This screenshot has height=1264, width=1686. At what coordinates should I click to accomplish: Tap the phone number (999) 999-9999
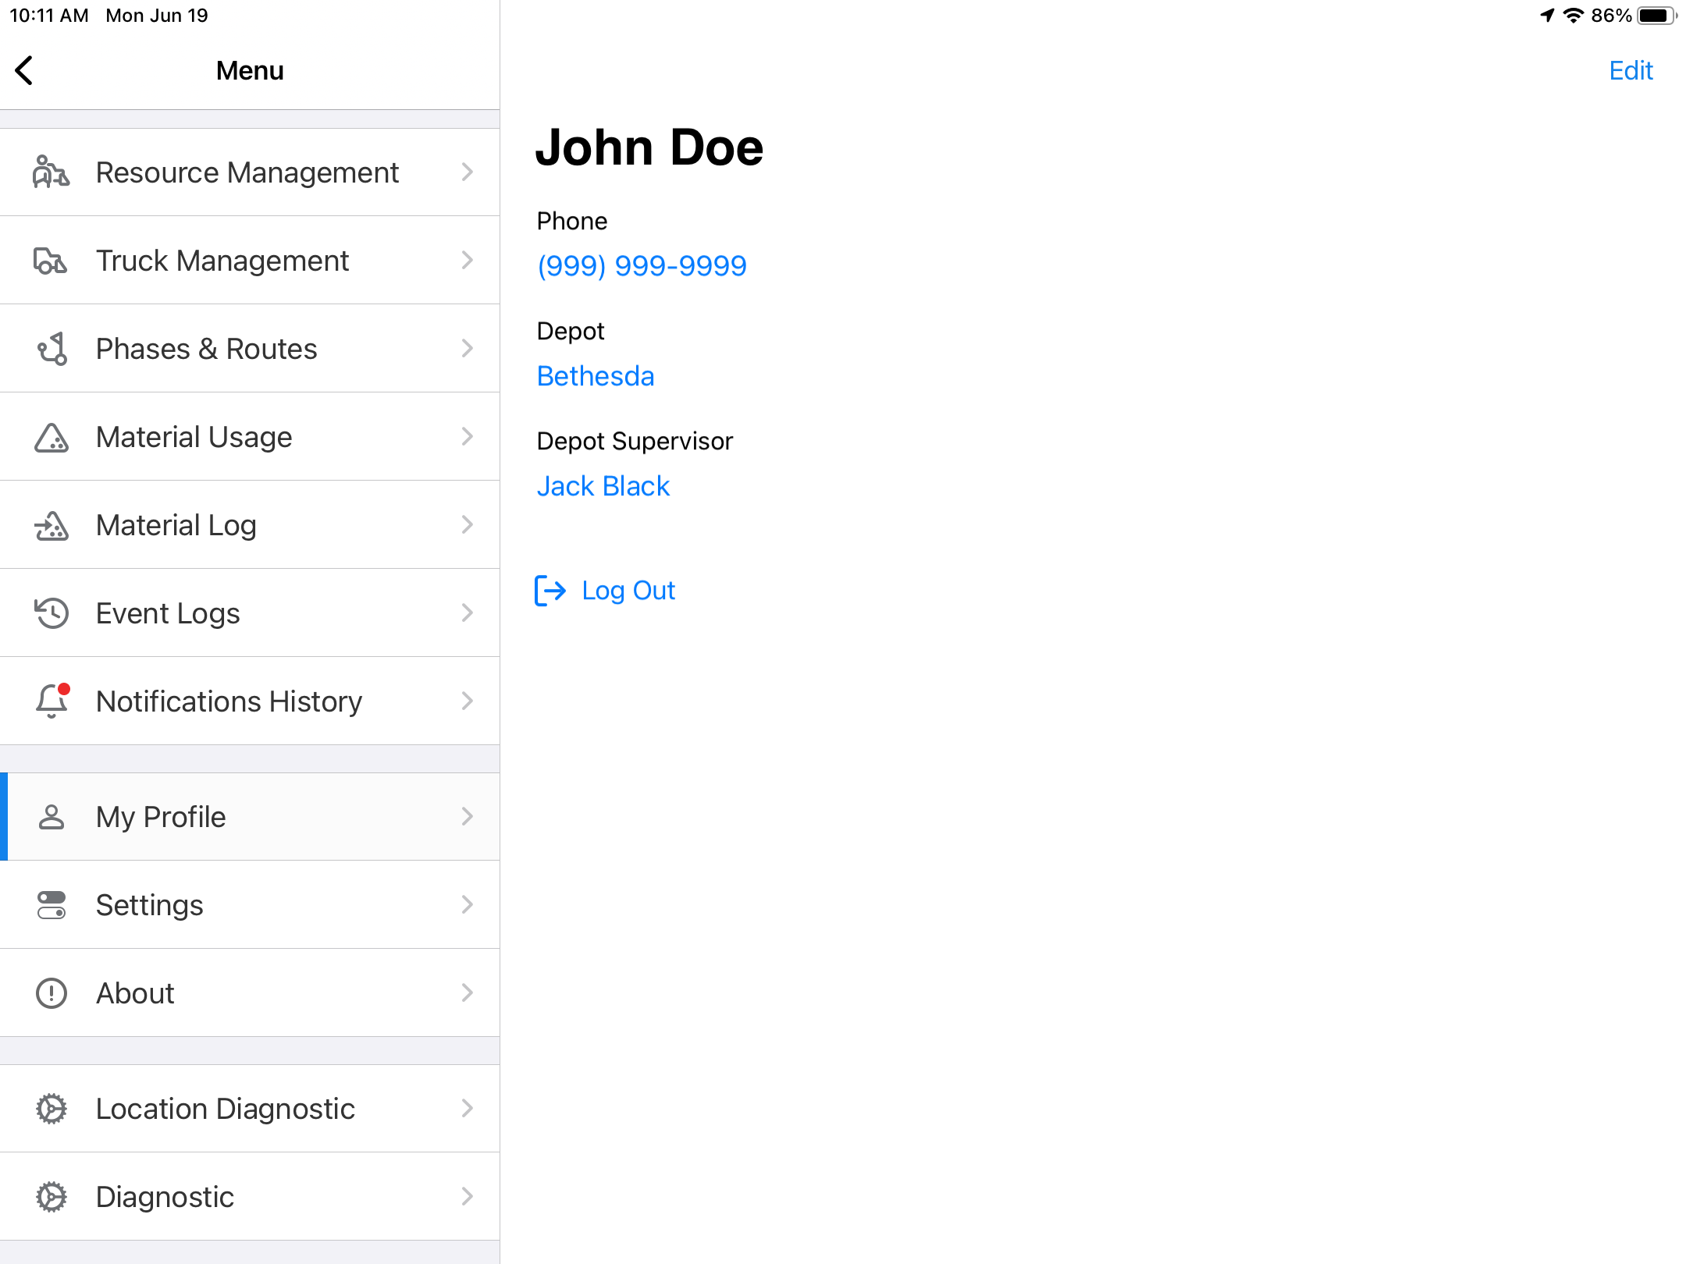(x=642, y=266)
